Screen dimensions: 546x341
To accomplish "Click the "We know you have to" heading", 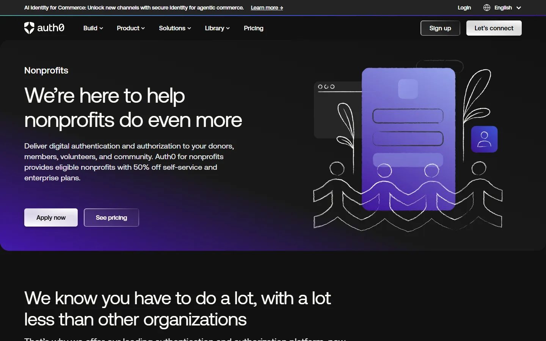I will (x=177, y=308).
